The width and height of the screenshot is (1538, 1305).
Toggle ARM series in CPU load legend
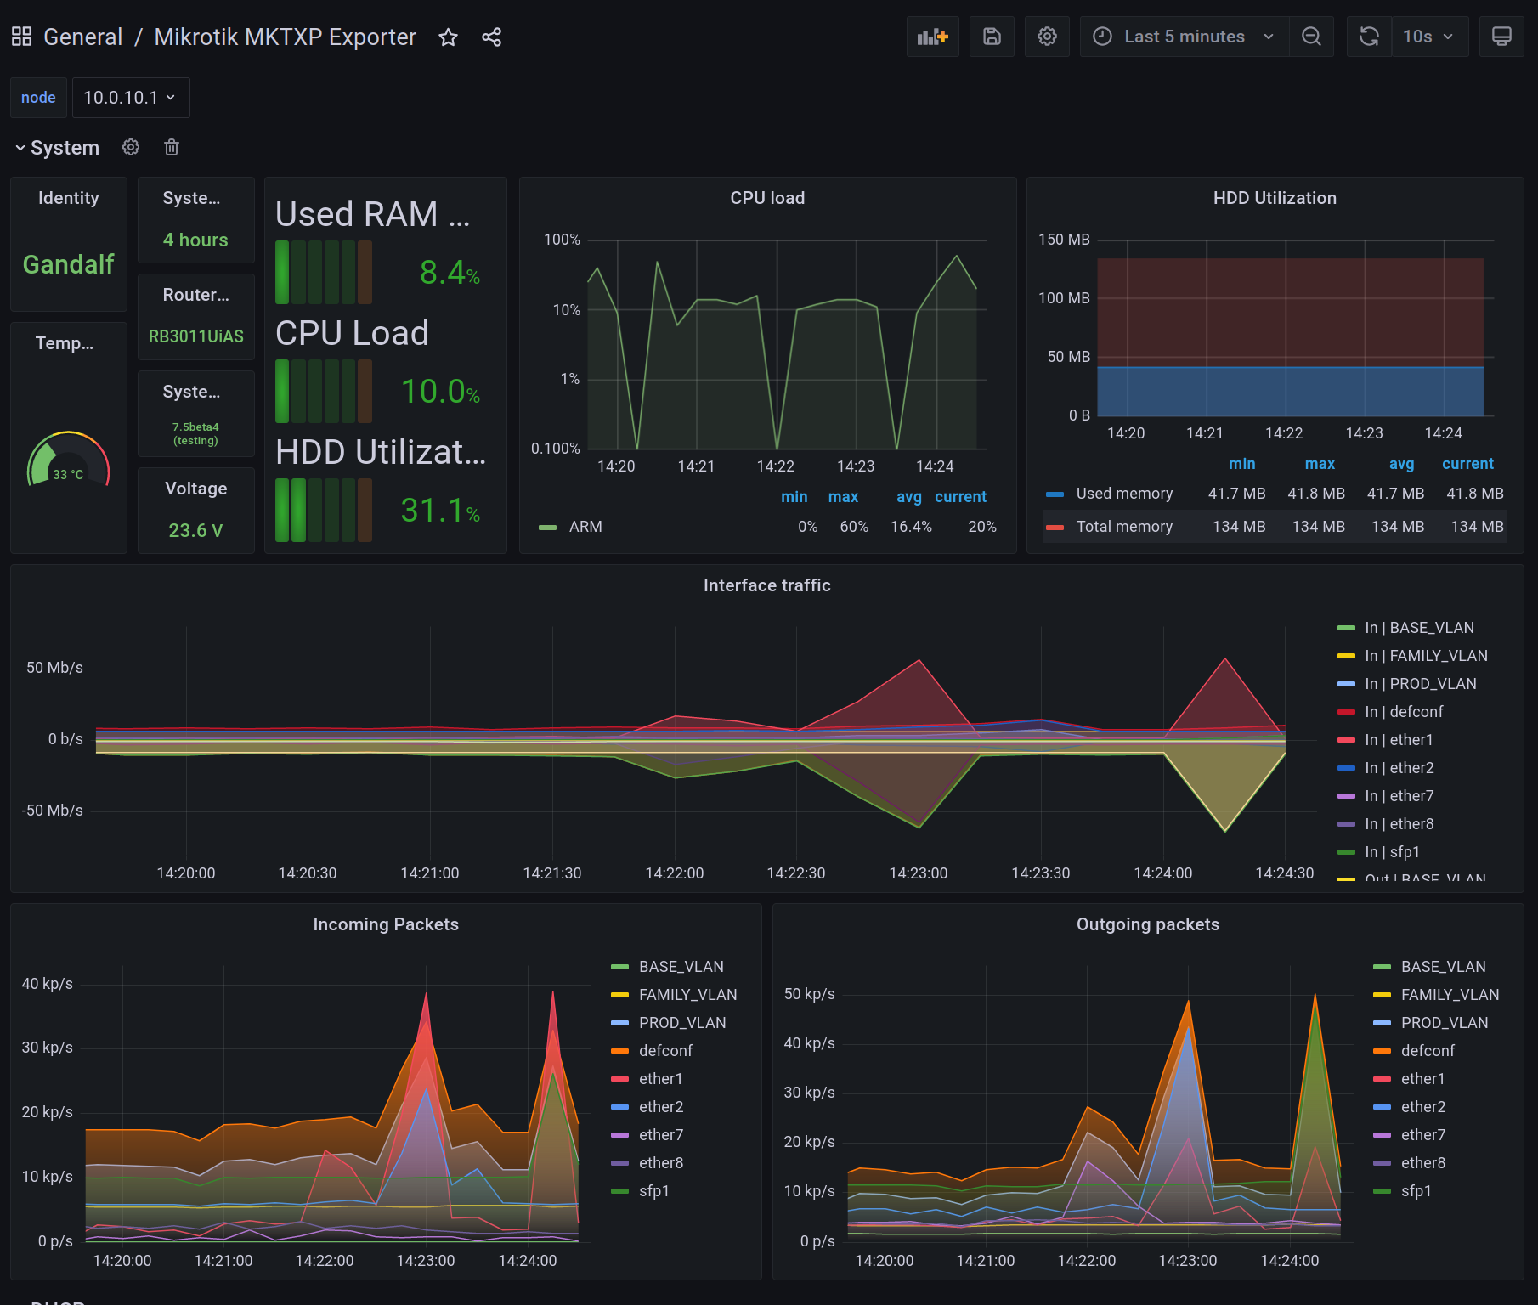pos(585,527)
